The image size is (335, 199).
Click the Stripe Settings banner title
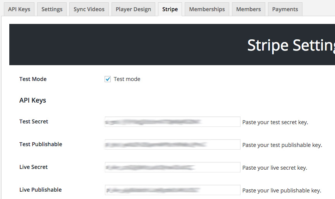point(291,46)
